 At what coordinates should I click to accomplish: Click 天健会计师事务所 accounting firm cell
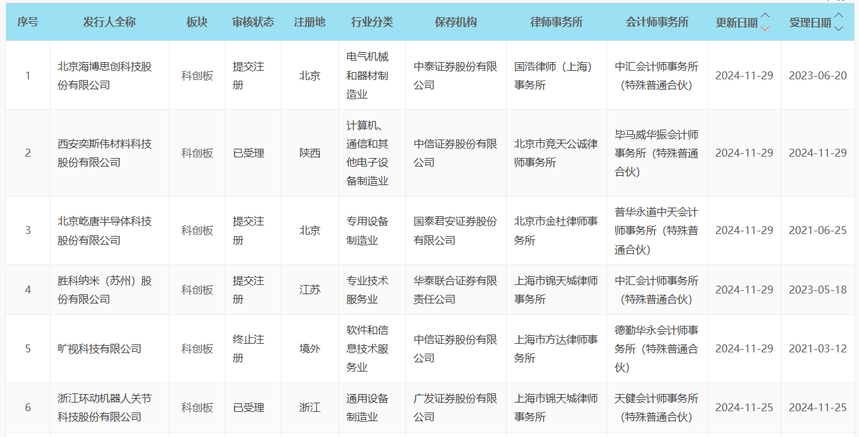point(657,407)
